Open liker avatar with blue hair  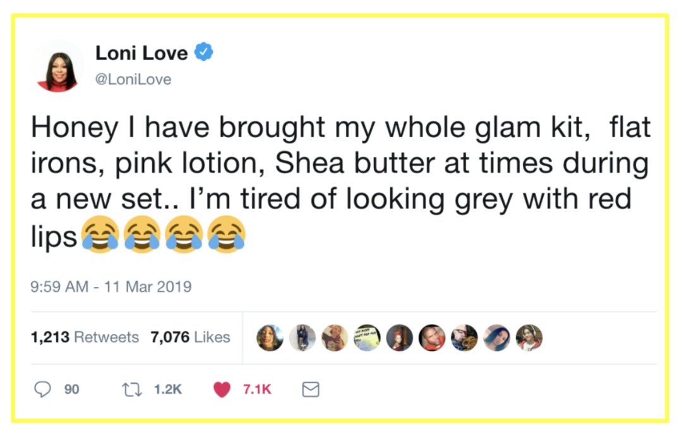[497, 338]
